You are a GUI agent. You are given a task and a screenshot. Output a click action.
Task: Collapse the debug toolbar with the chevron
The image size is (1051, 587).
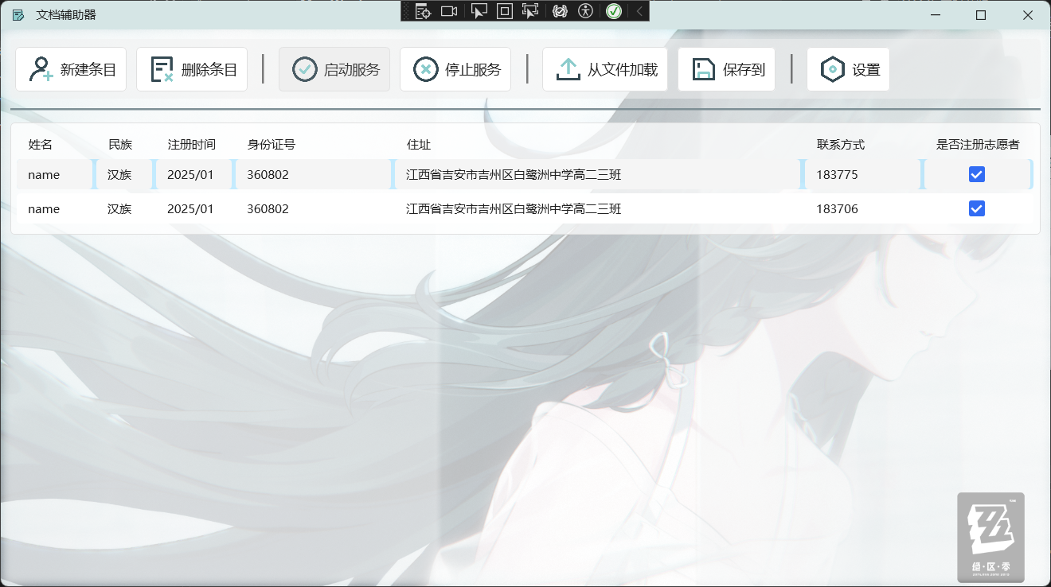(639, 11)
